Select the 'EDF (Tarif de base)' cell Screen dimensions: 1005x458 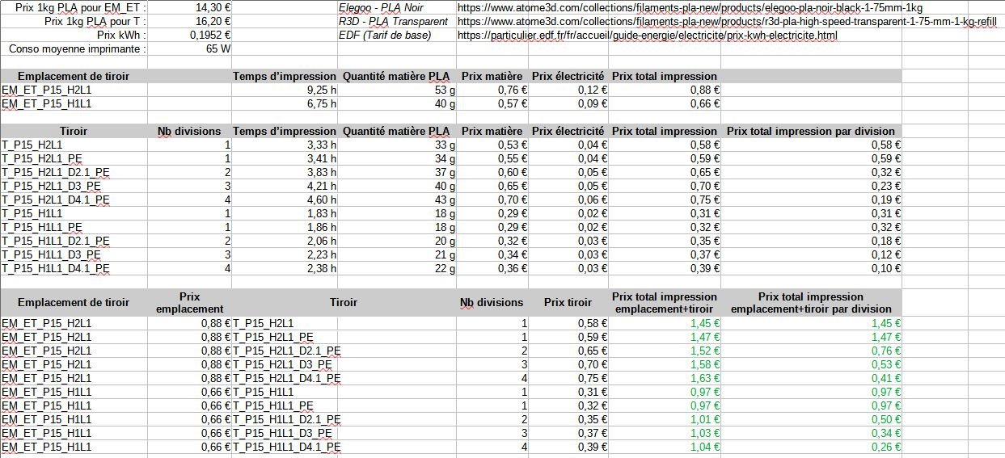pos(385,36)
